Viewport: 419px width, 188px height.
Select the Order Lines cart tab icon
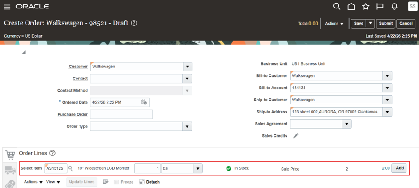click(10, 155)
